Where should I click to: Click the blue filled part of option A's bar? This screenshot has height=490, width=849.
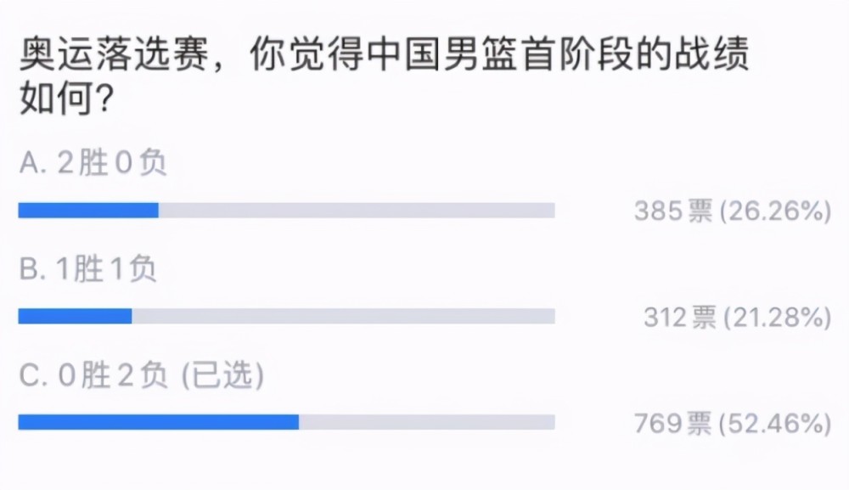click(x=88, y=211)
